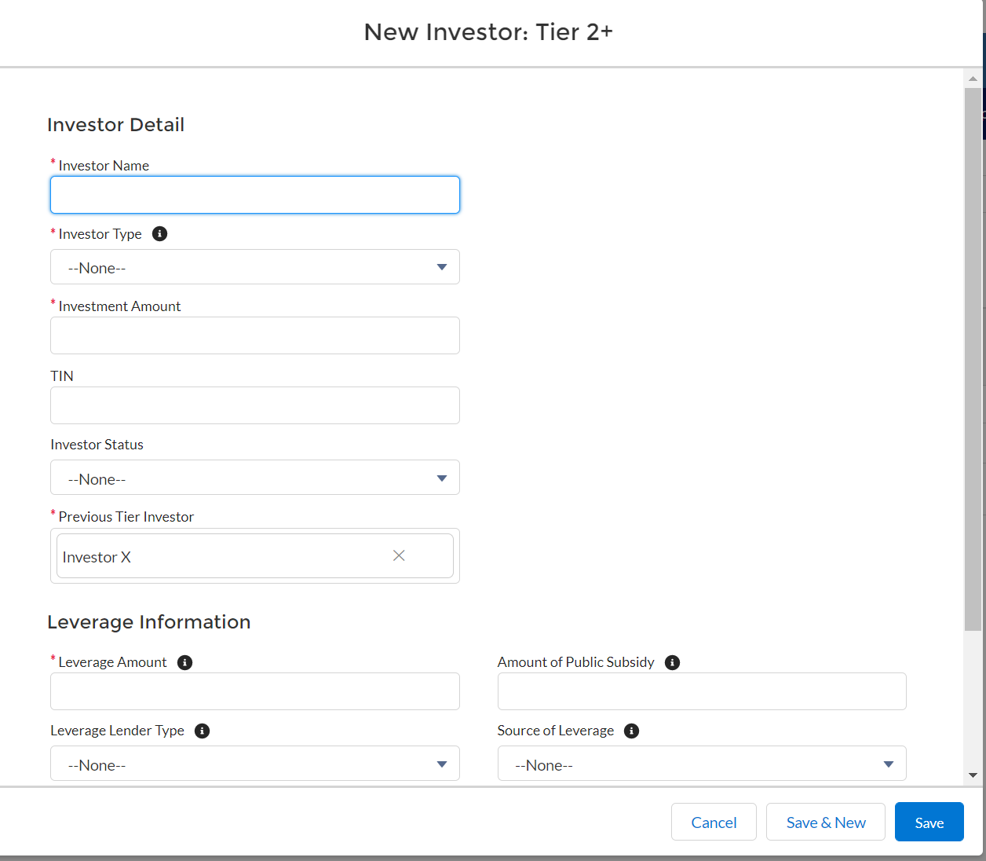Click the scrollbar down arrow
Viewport: 986px width, 861px height.
[x=973, y=775]
